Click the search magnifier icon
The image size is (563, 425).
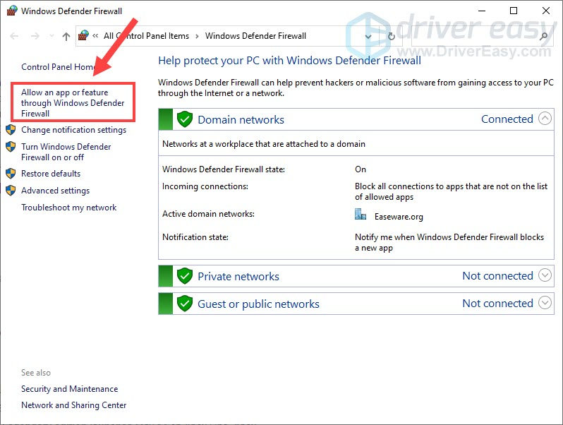click(544, 36)
